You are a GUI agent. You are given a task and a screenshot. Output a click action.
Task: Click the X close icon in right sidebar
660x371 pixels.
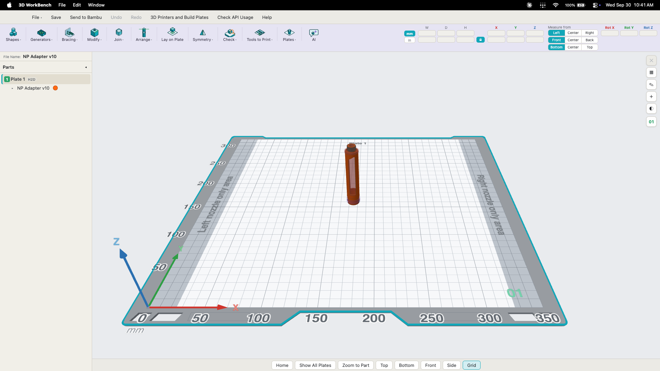click(651, 60)
